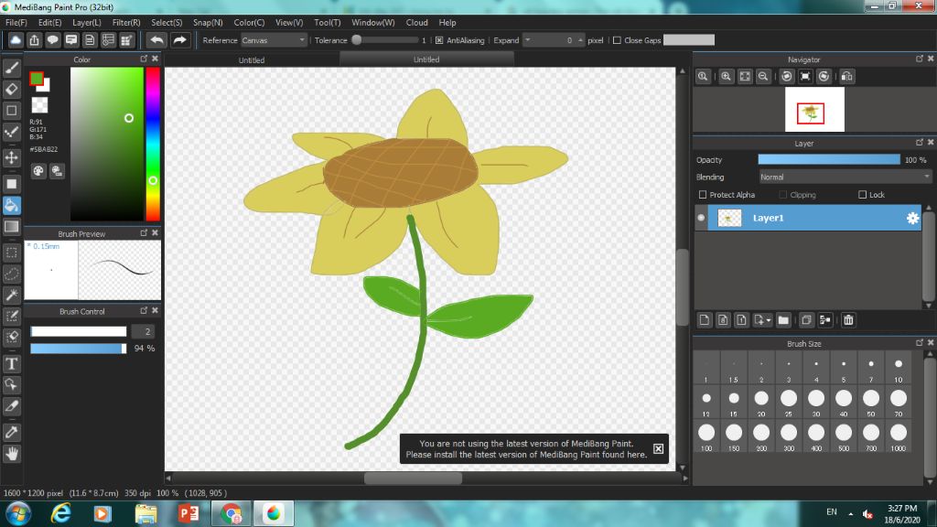Click the canvas horizontal scrollbar
Screen dimensions: 937x527
413,479
